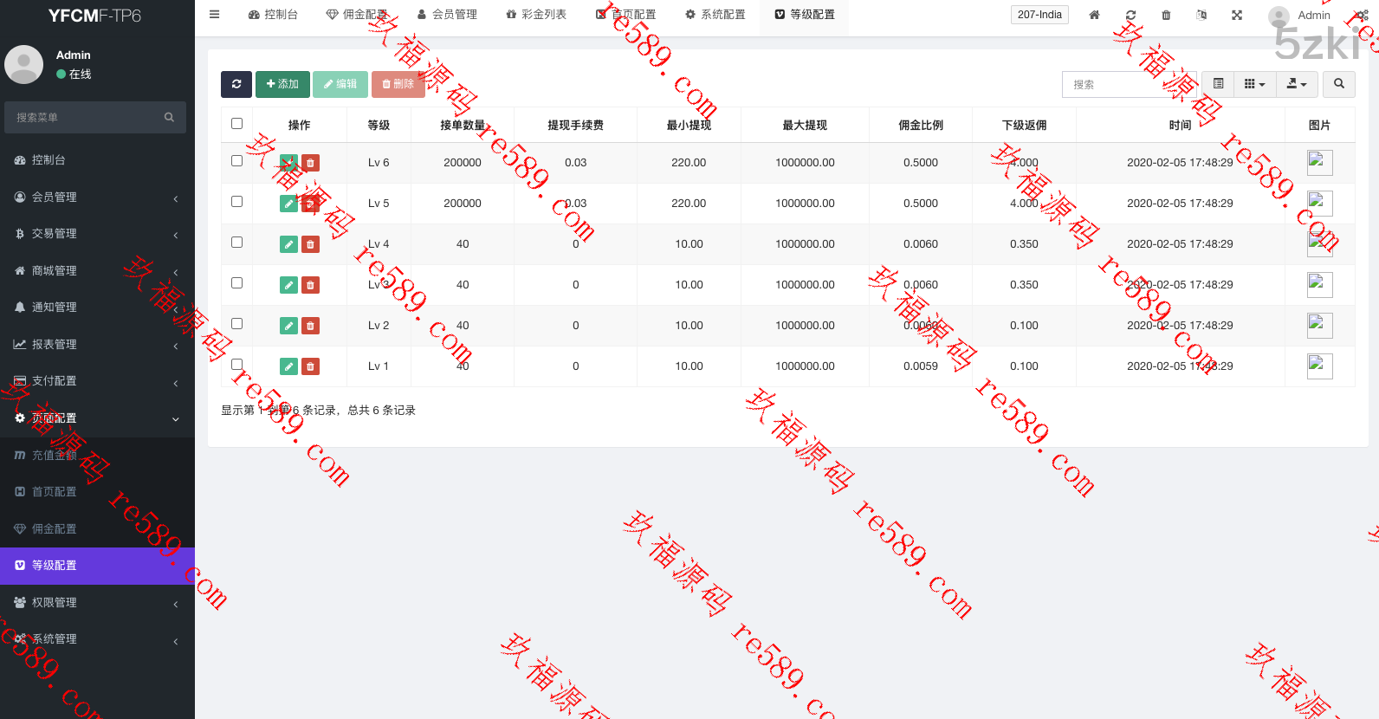Open the image thumbnail in the Lv 6 row
This screenshot has width=1379, height=719.
pyautogui.click(x=1320, y=163)
